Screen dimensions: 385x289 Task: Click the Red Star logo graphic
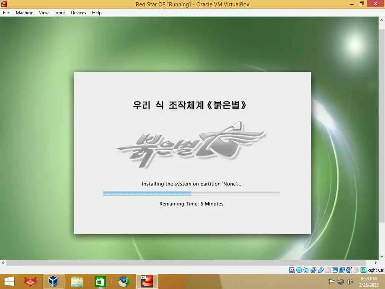pyautogui.click(x=191, y=145)
